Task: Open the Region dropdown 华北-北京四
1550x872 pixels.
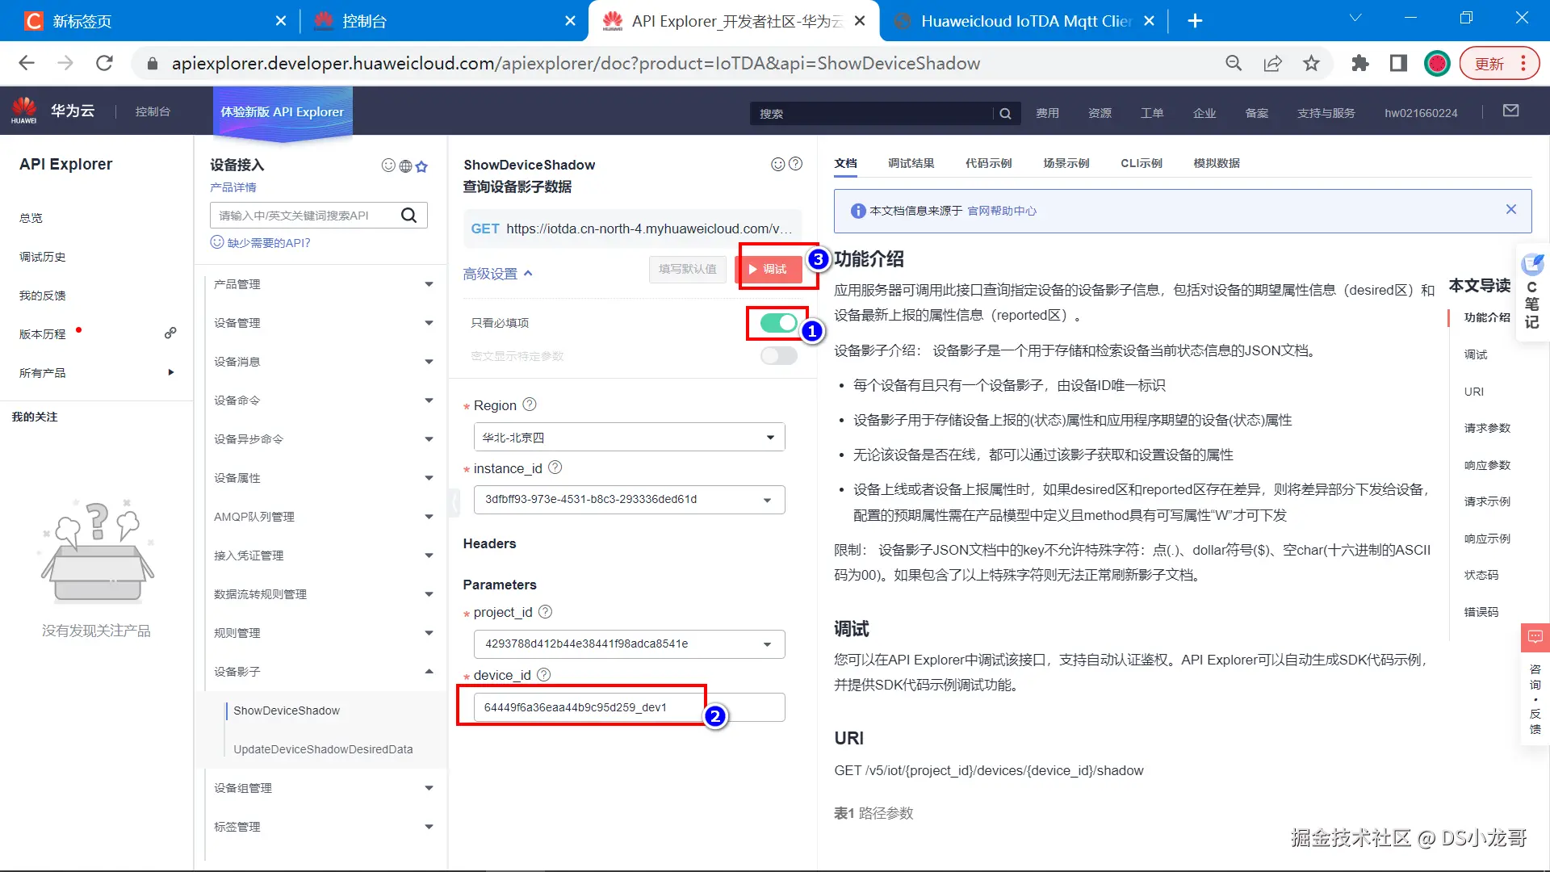Action: click(x=629, y=438)
